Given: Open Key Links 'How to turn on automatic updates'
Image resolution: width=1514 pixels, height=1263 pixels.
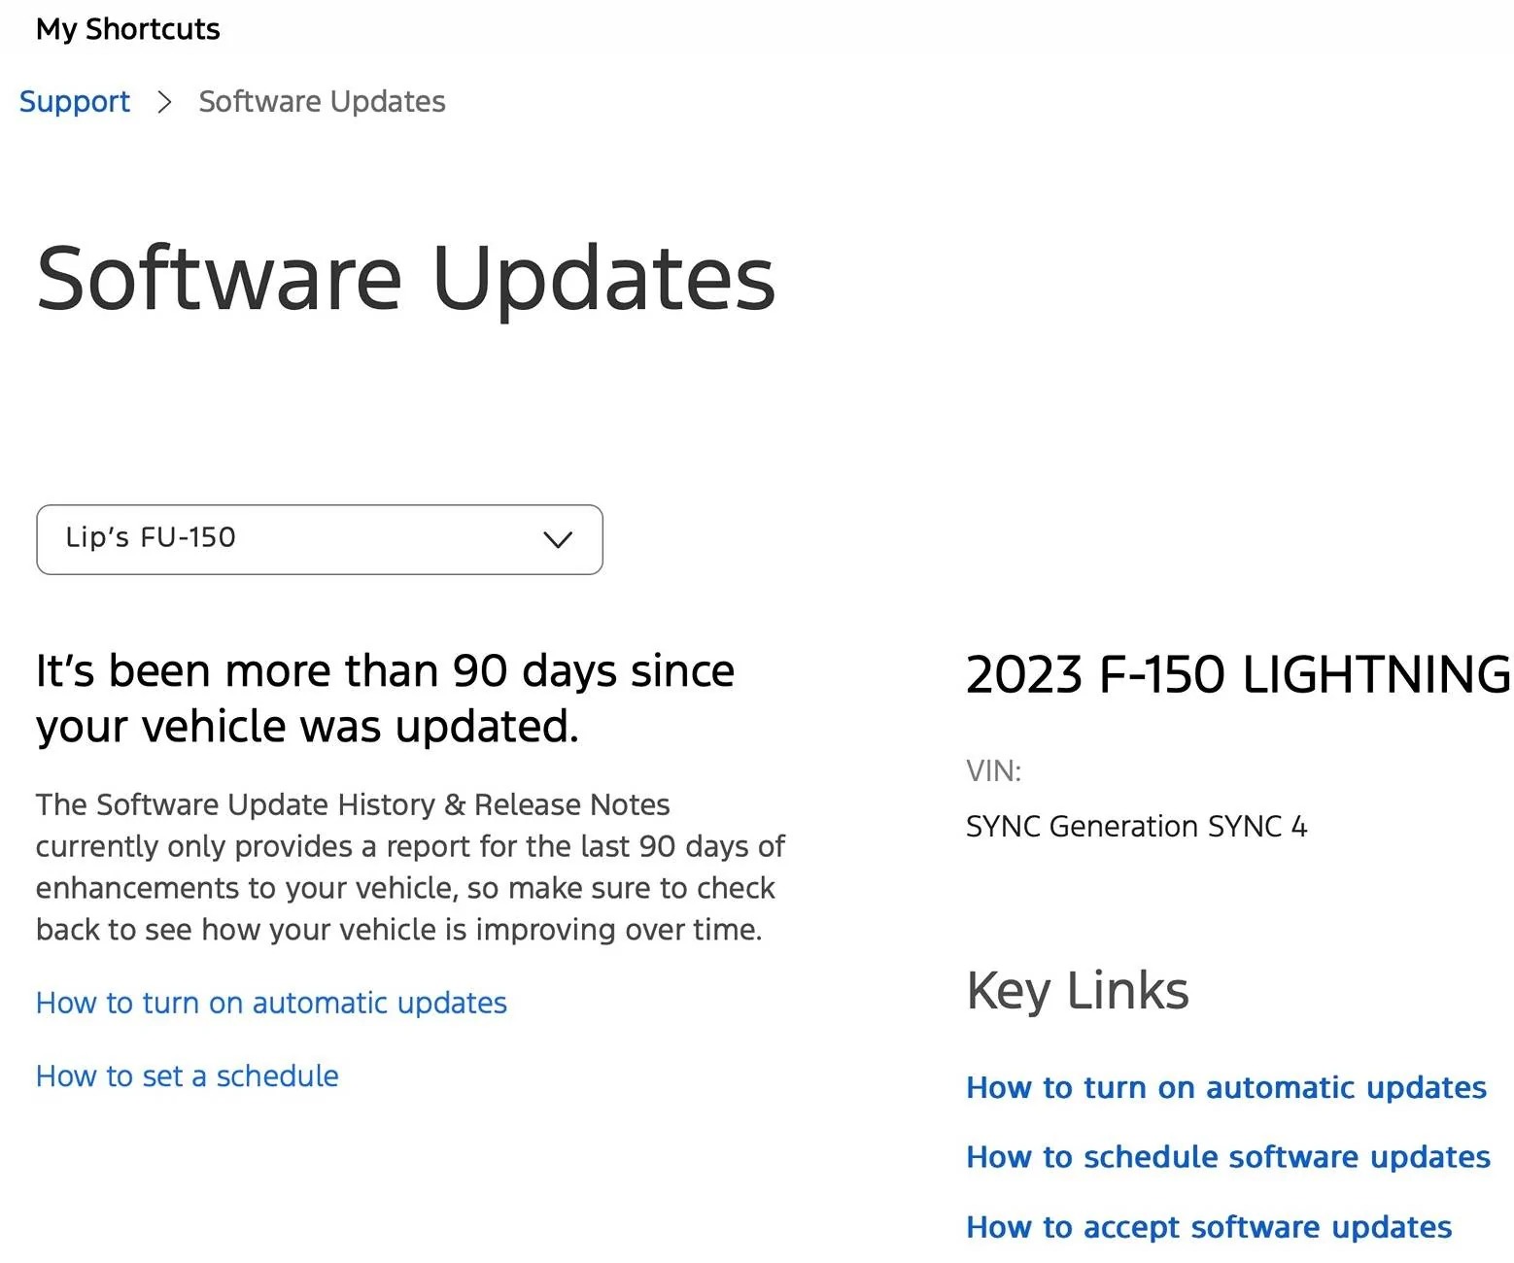Looking at the screenshot, I should [x=1225, y=1087].
